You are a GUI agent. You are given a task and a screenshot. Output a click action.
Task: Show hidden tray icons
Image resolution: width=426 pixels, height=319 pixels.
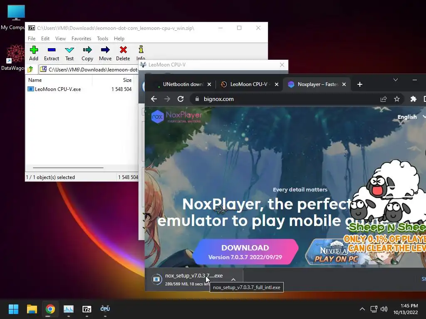click(362, 309)
